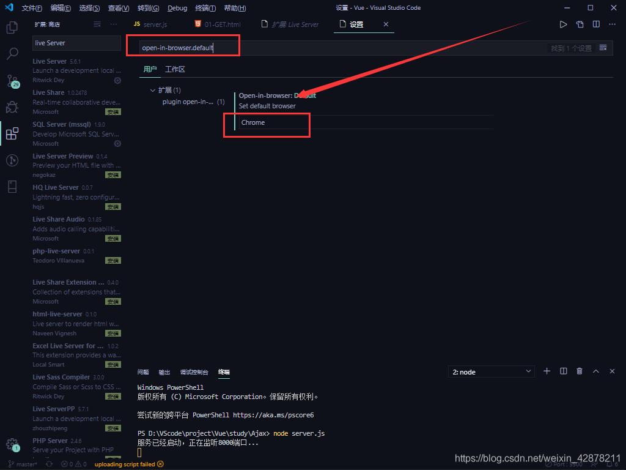The height and width of the screenshot is (470, 626).
Task: Install the Live Share Audio extension
Action: [113, 239]
